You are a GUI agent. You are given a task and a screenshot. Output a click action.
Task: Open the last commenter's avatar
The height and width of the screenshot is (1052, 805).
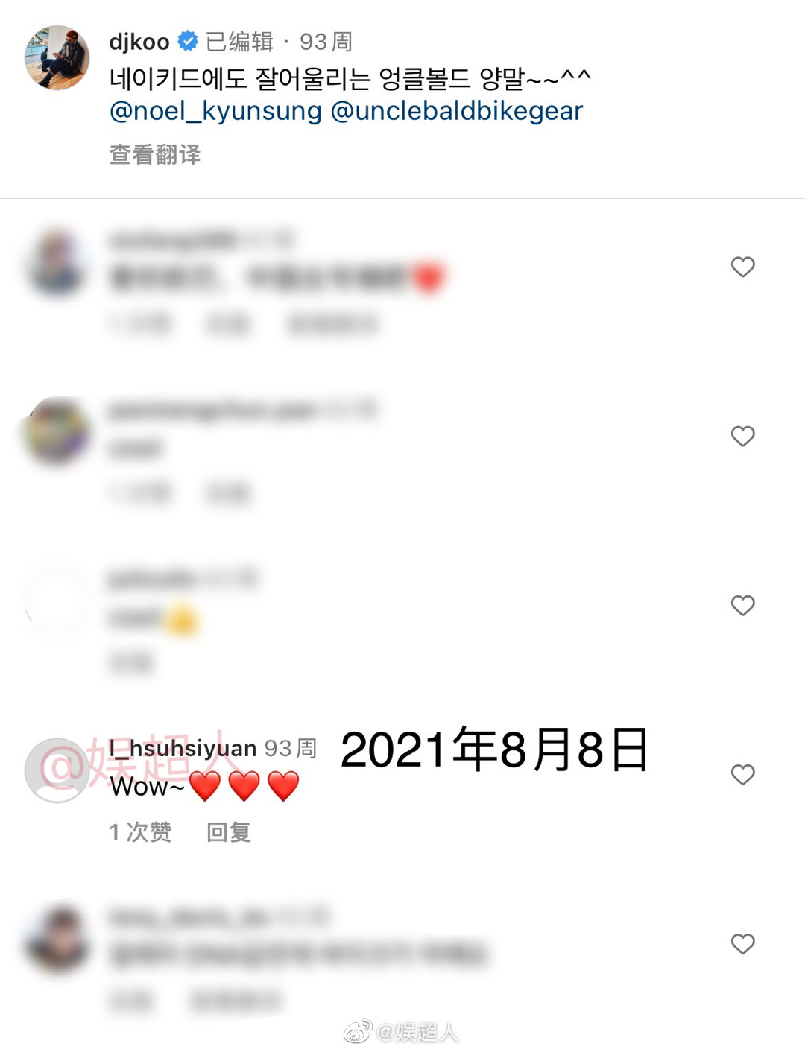point(57,940)
